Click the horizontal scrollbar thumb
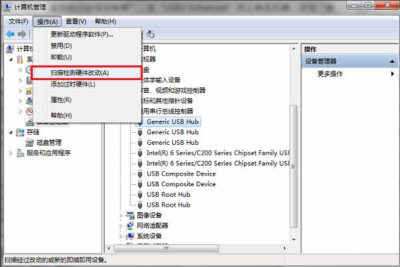 (166, 248)
